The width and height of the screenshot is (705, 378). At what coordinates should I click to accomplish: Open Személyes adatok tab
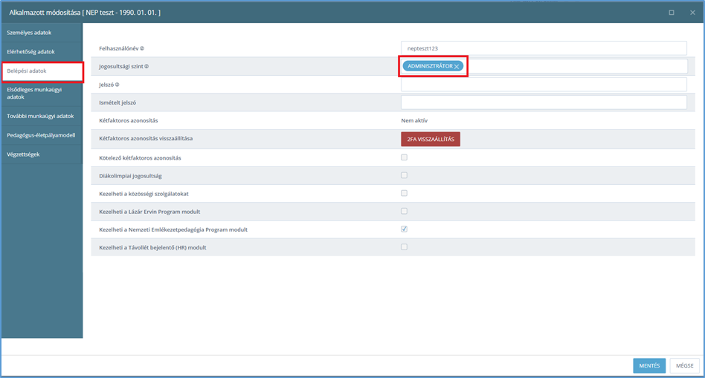(42, 33)
